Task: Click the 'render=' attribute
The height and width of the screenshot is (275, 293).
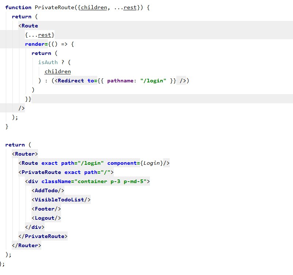Action: (37, 44)
